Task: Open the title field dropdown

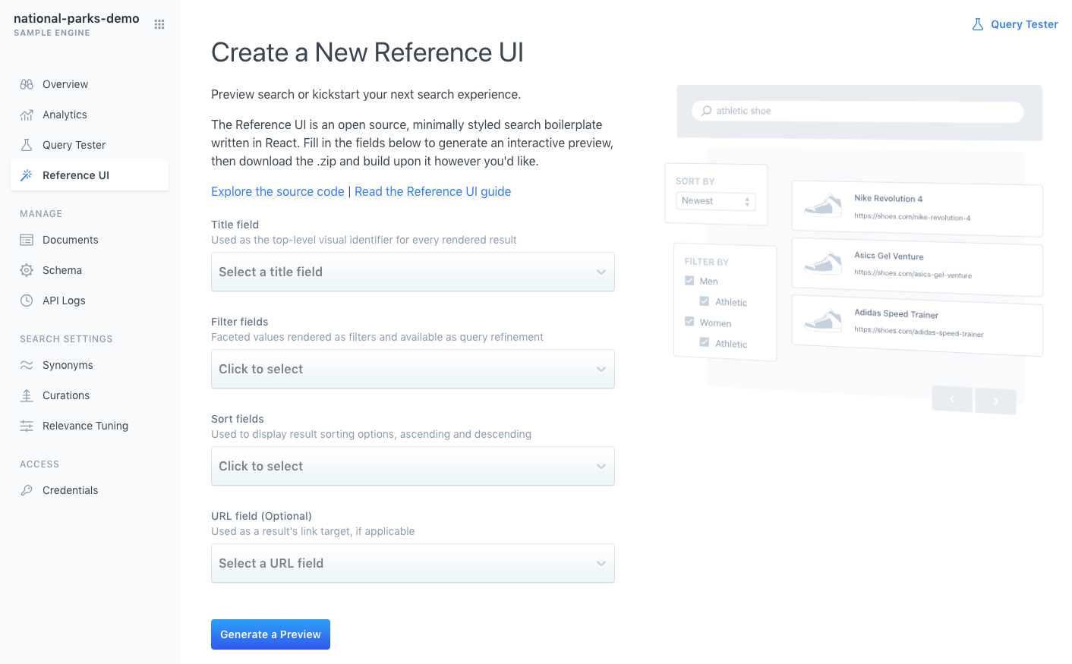Action: (x=412, y=272)
